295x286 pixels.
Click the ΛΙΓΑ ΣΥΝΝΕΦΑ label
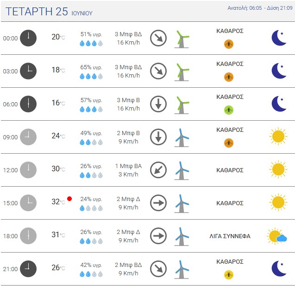(230, 236)
